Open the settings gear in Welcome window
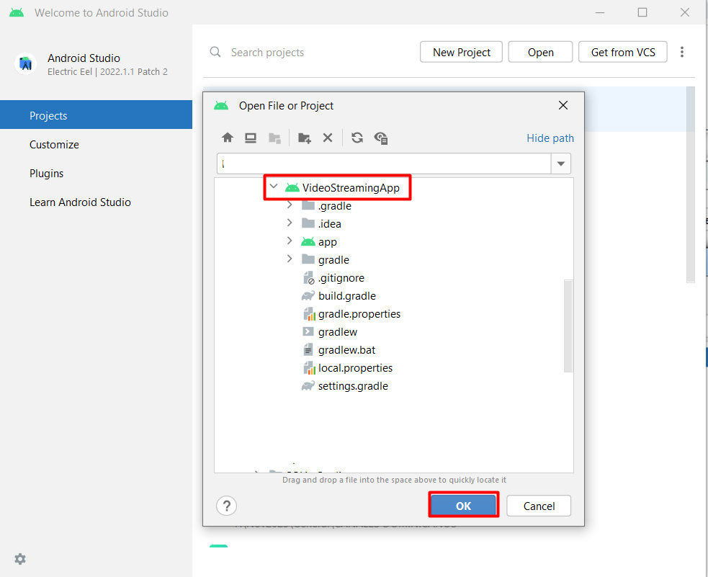 (x=20, y=559)
